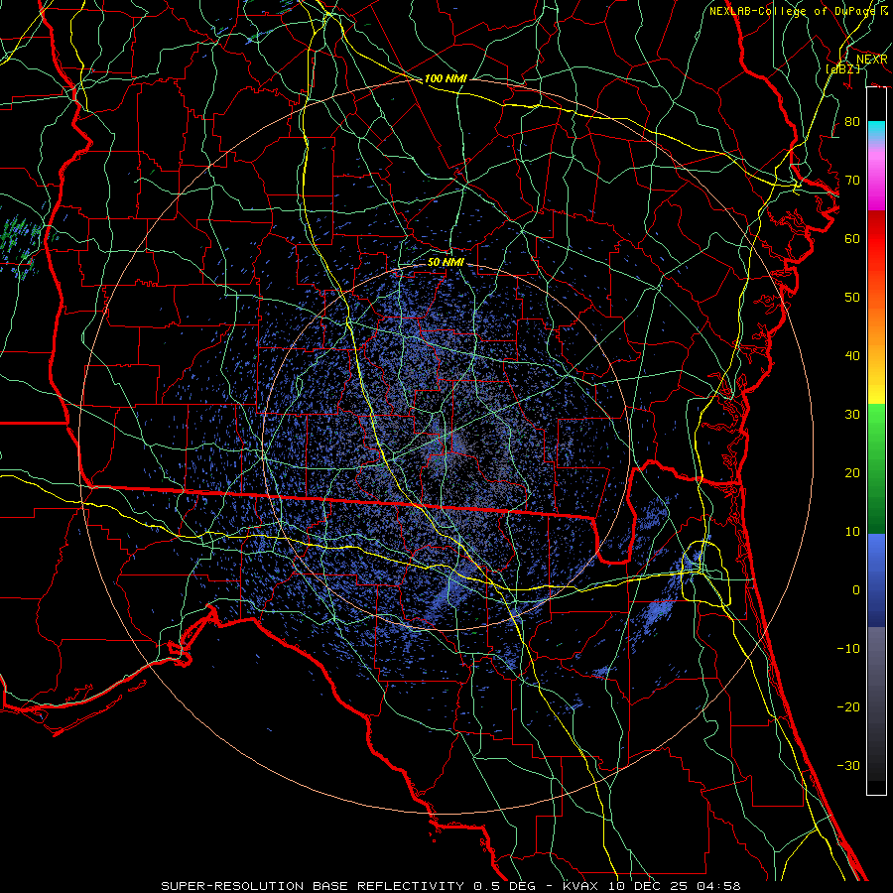Select the 30 value on the dBZ scale

coord(852,415)
